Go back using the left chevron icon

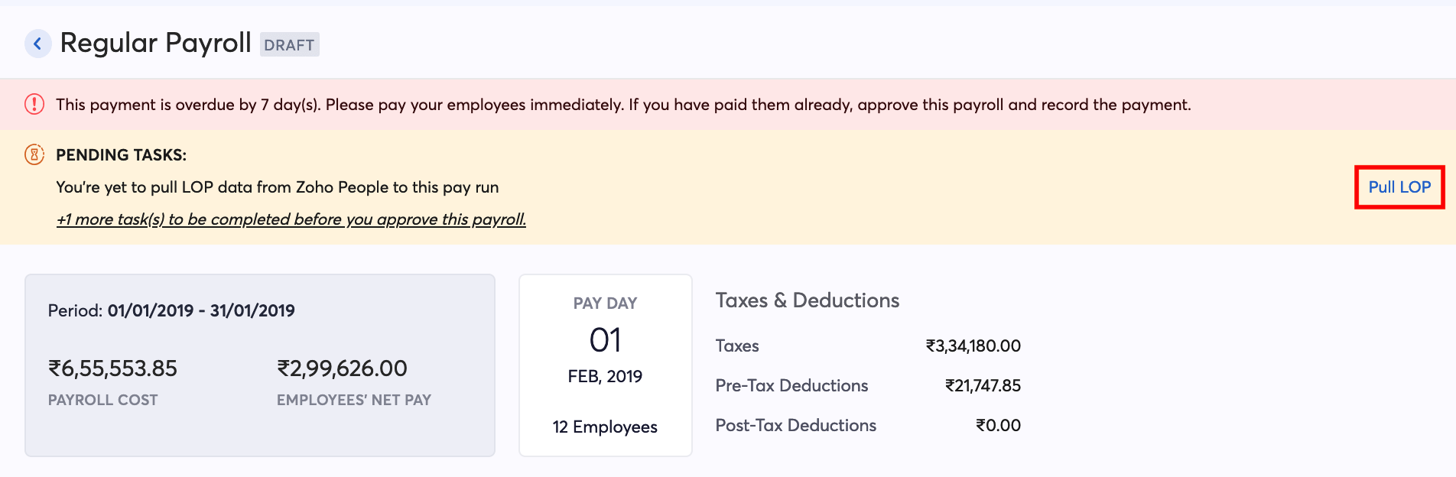(37, 44)
